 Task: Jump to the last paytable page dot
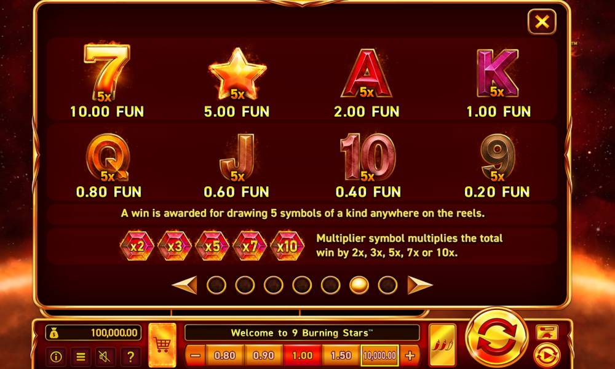387,285
